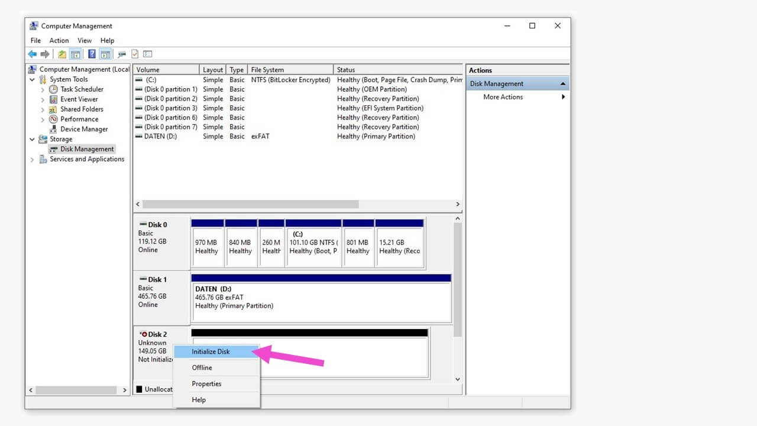Click the Shared Folders icon

(53, 109)
